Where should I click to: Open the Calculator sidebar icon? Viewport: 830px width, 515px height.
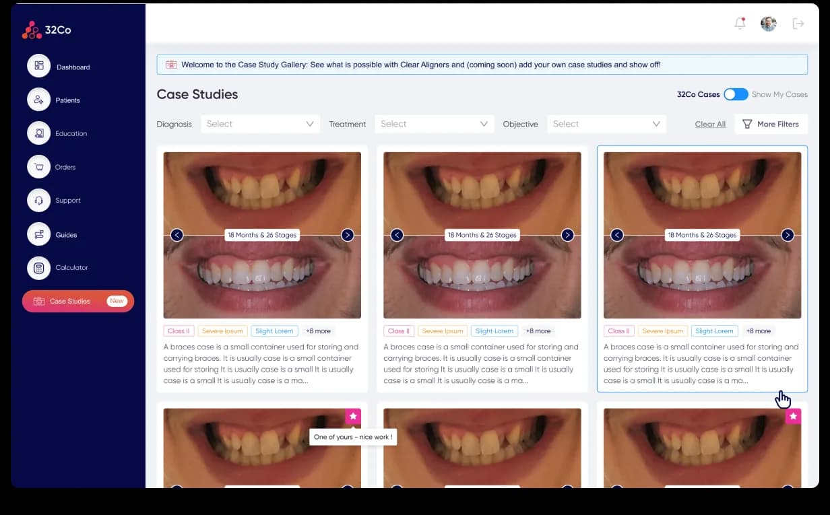point(39,268)
